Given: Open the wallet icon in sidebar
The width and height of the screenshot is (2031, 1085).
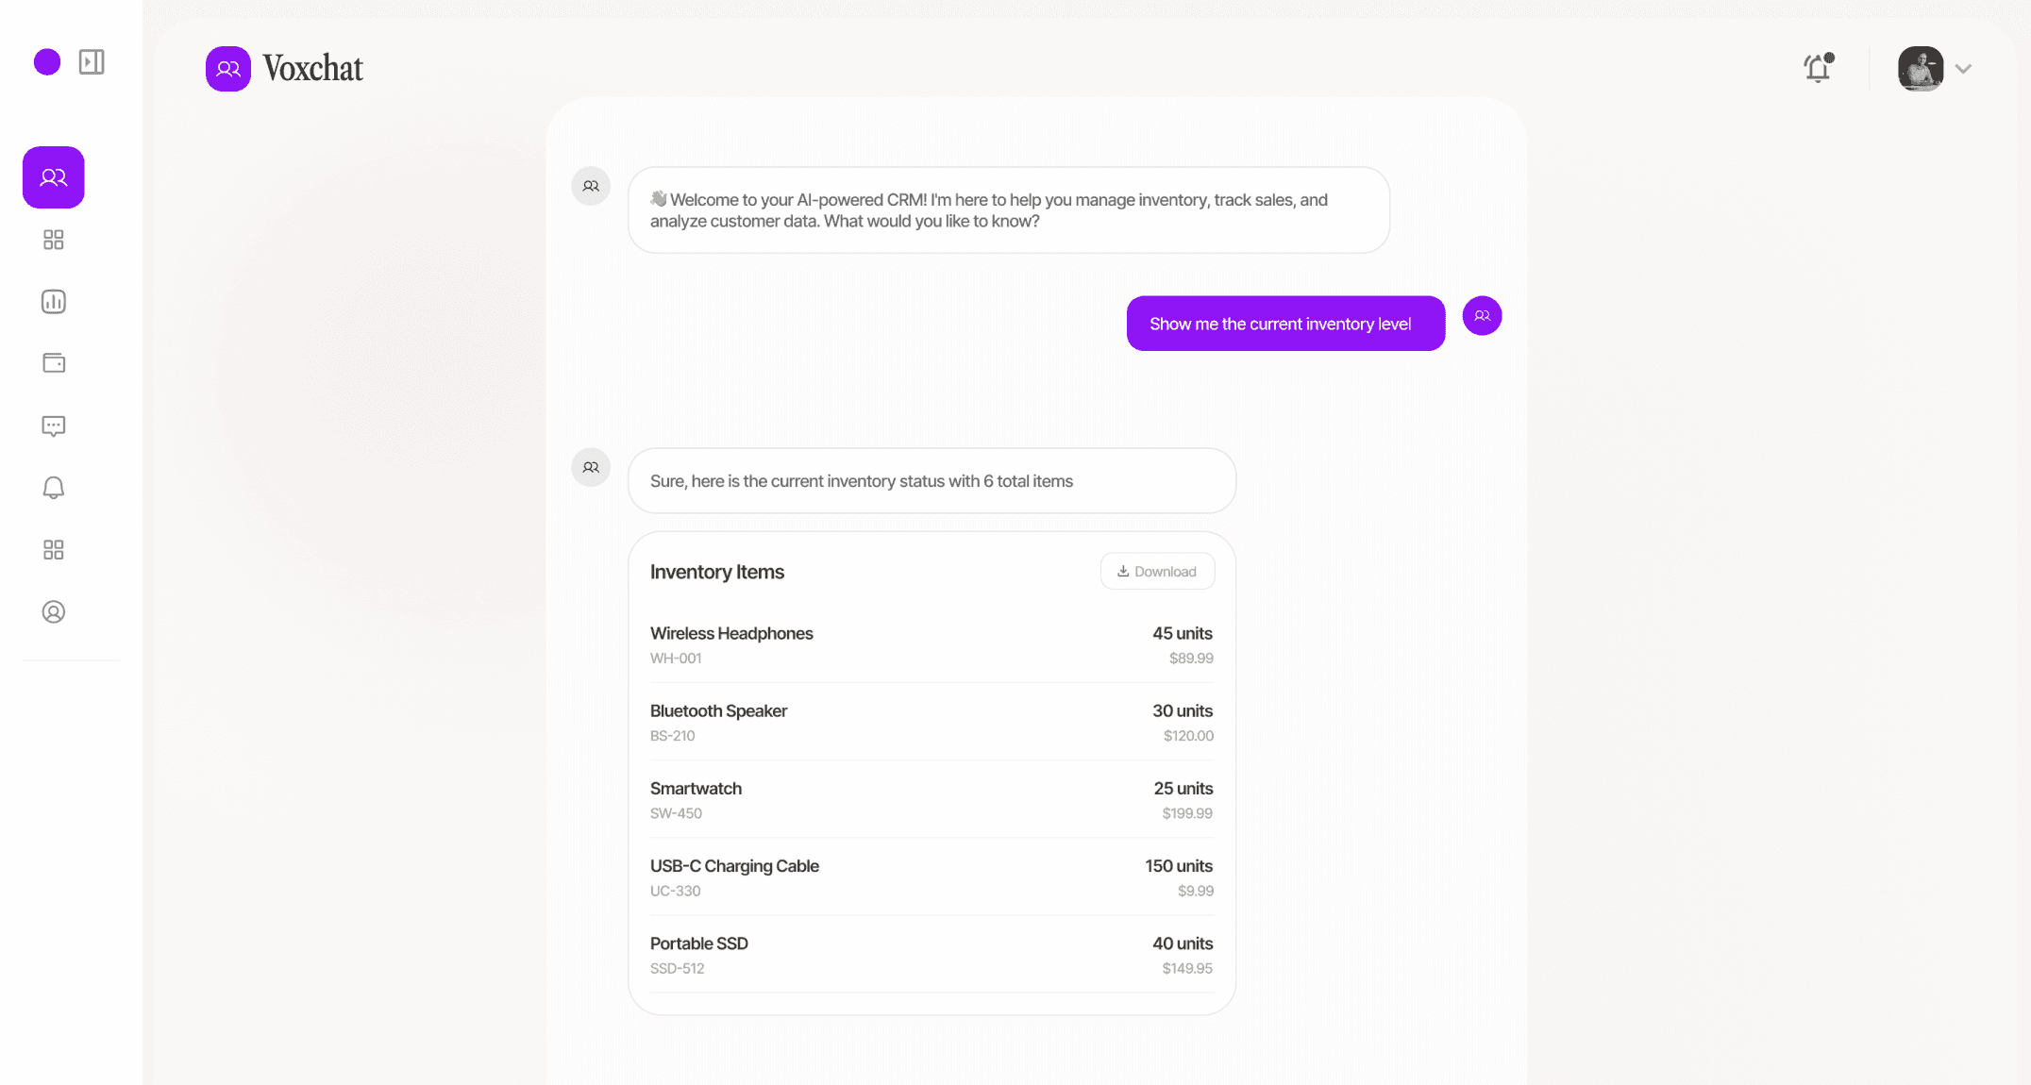Looking at the screenshot, I should coord(54,363).
